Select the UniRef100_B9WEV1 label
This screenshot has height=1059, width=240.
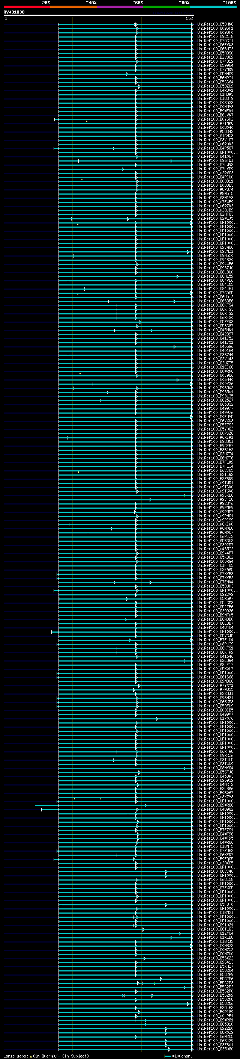pos(215,111)
